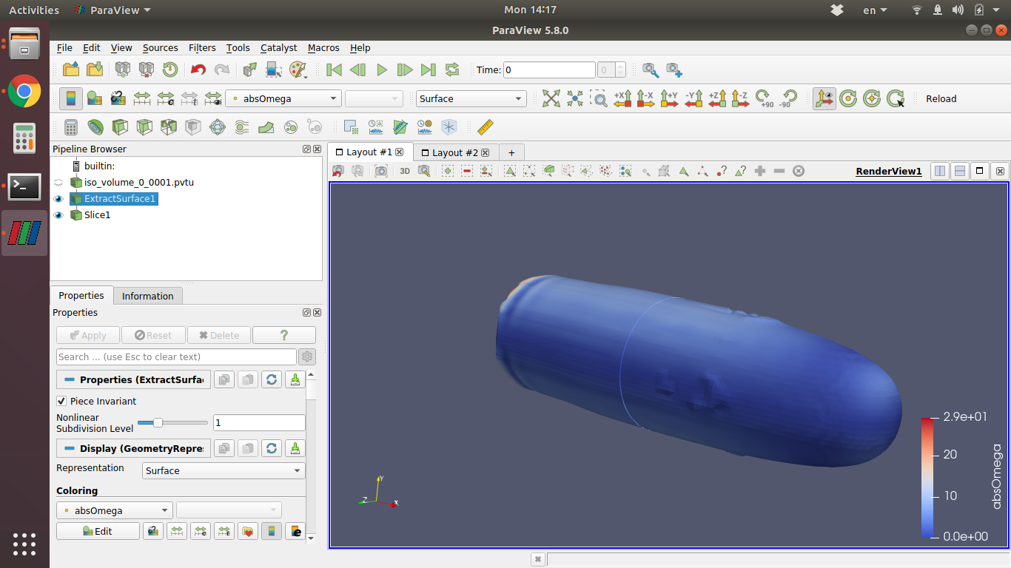The height and width of the screenshot is (568, 1011).
Task: Click the Reset button in Properties
Action: coord(153,335)
